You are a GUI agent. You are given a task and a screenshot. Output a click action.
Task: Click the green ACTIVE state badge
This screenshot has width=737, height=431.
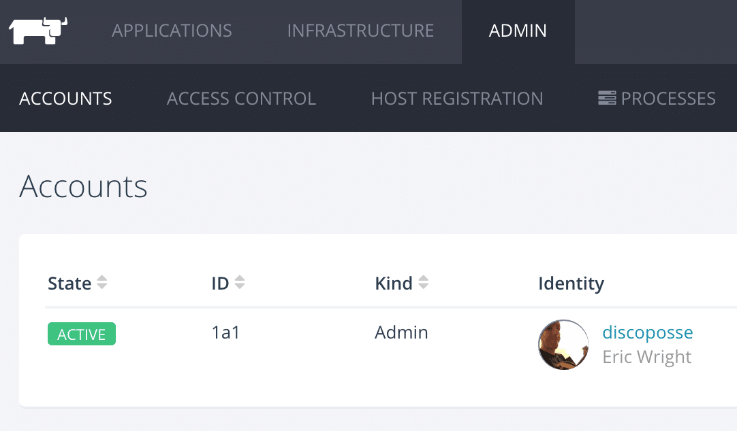[x=82, y=334]
